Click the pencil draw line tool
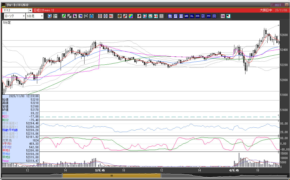This screenshot has width=290, height=180. (x=64, y=16)
